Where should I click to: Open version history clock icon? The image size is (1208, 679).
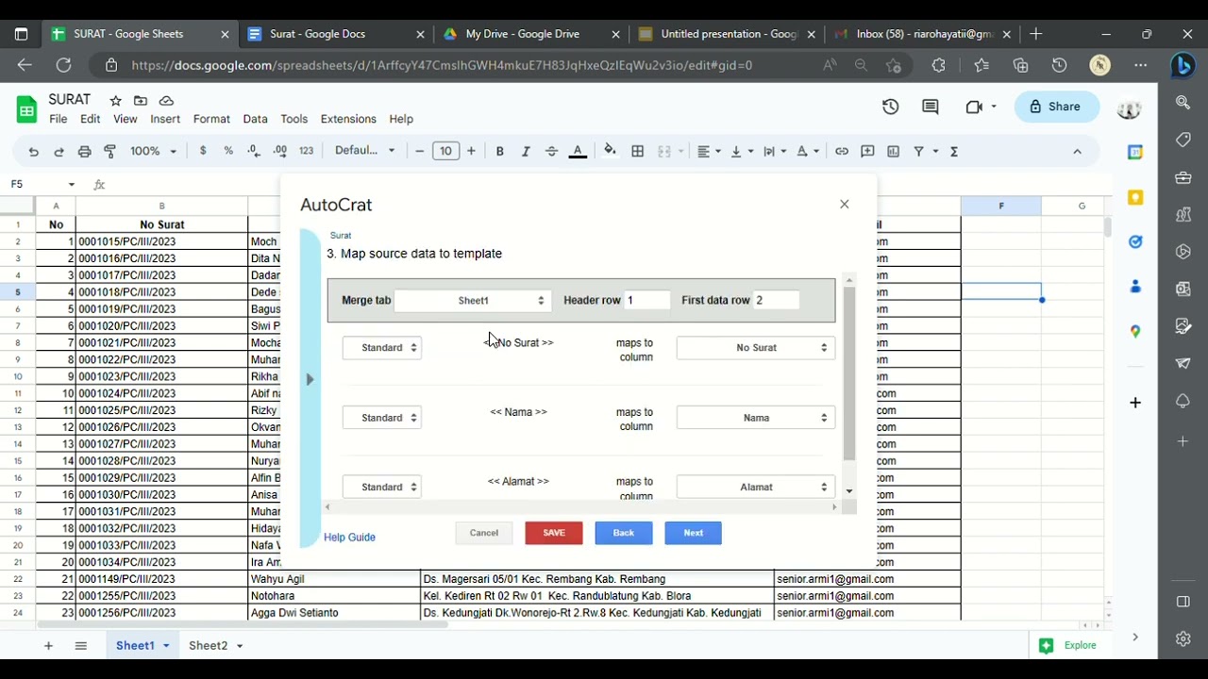(890, 107)
